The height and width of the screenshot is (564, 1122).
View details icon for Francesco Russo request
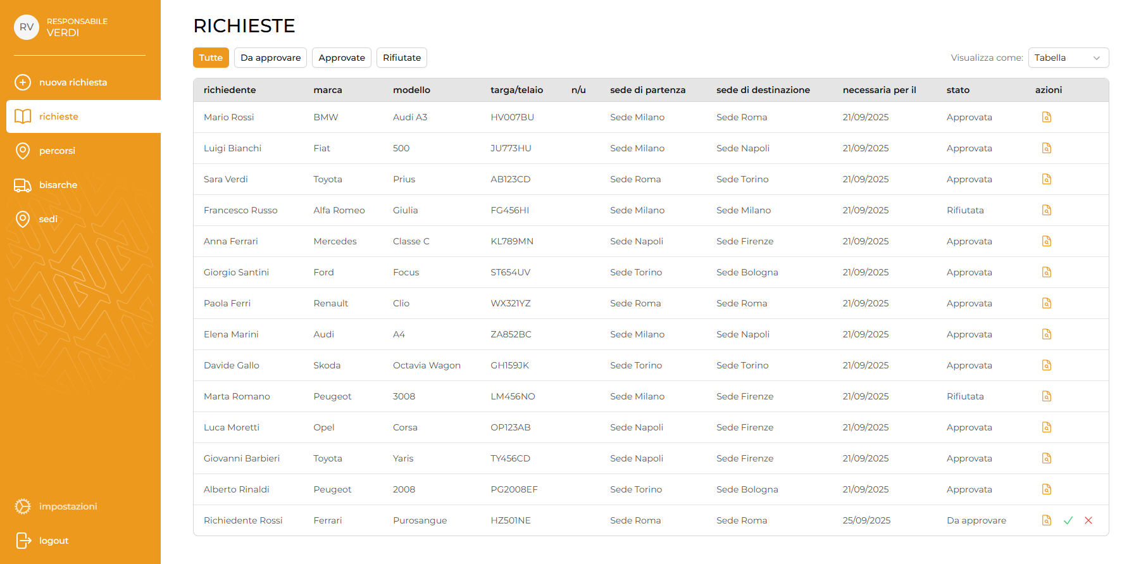point(1047,210)
